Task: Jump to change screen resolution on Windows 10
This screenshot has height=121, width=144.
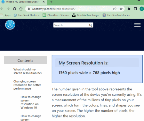Action: click(x=31, y=102)
